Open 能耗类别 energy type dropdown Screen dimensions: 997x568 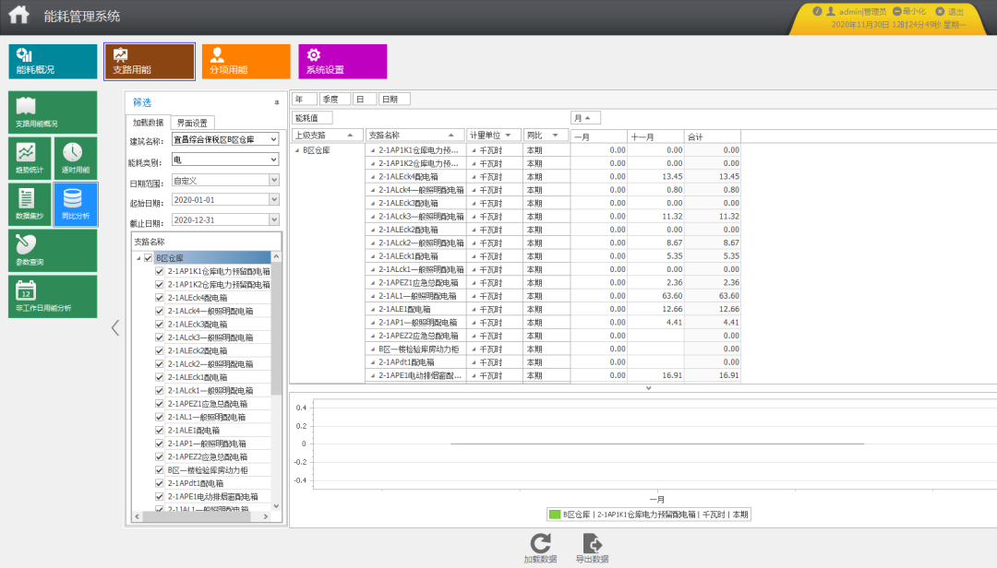[x=273, y=160]
